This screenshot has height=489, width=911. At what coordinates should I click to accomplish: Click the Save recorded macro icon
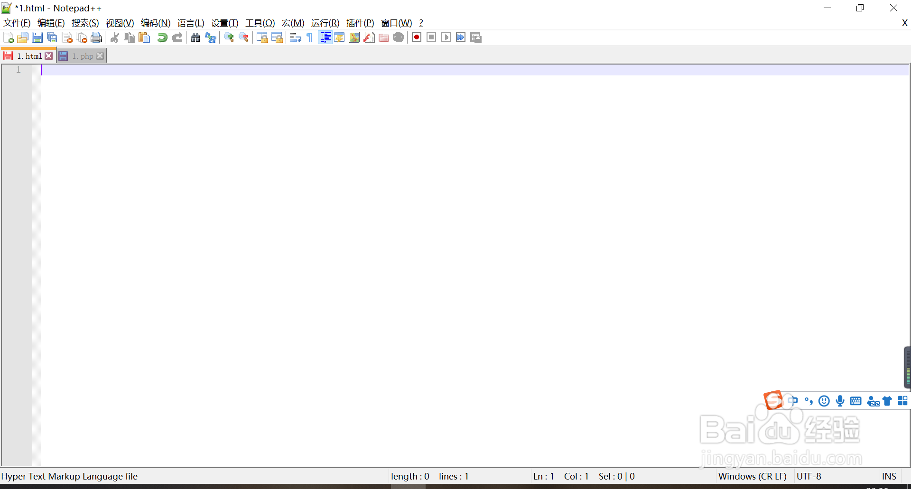click(x=476, y=37)
